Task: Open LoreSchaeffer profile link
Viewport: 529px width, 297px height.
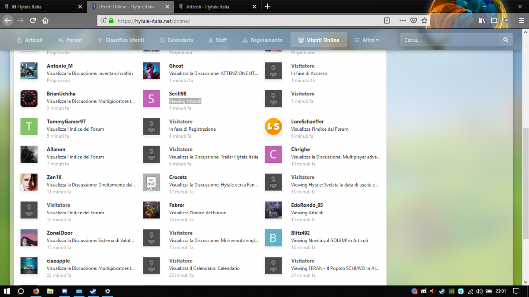Action: [307, 121]
